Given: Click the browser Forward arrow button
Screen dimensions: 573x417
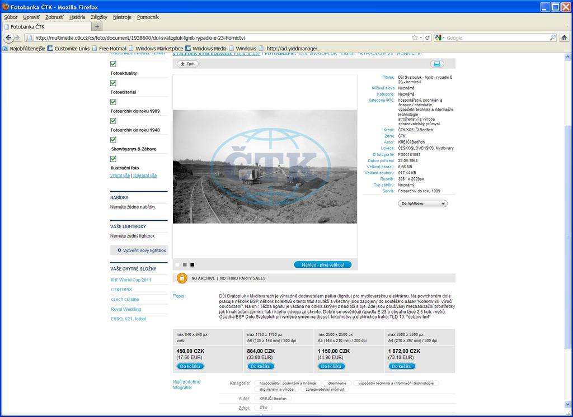Looking at the screenshot, I should tap(17, 37).
